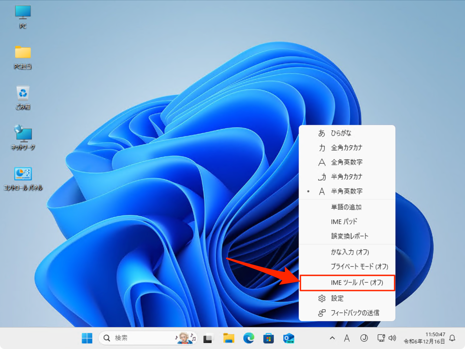Click the IME moon icon in tray

(x=364, y=338)
